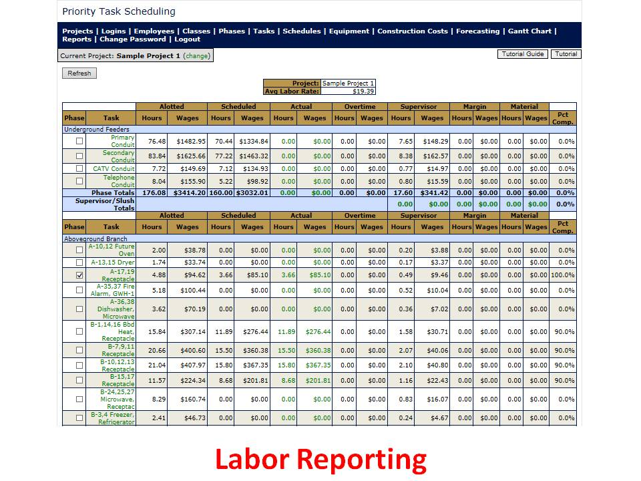
Task: Check the Secondary Conduit checkbox
Action: (79, 156)
